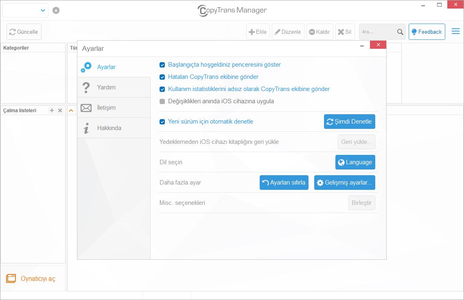Open the hamburger main menu
The width and height of the screenshot is (464, 300).
(x=456, y=31)
